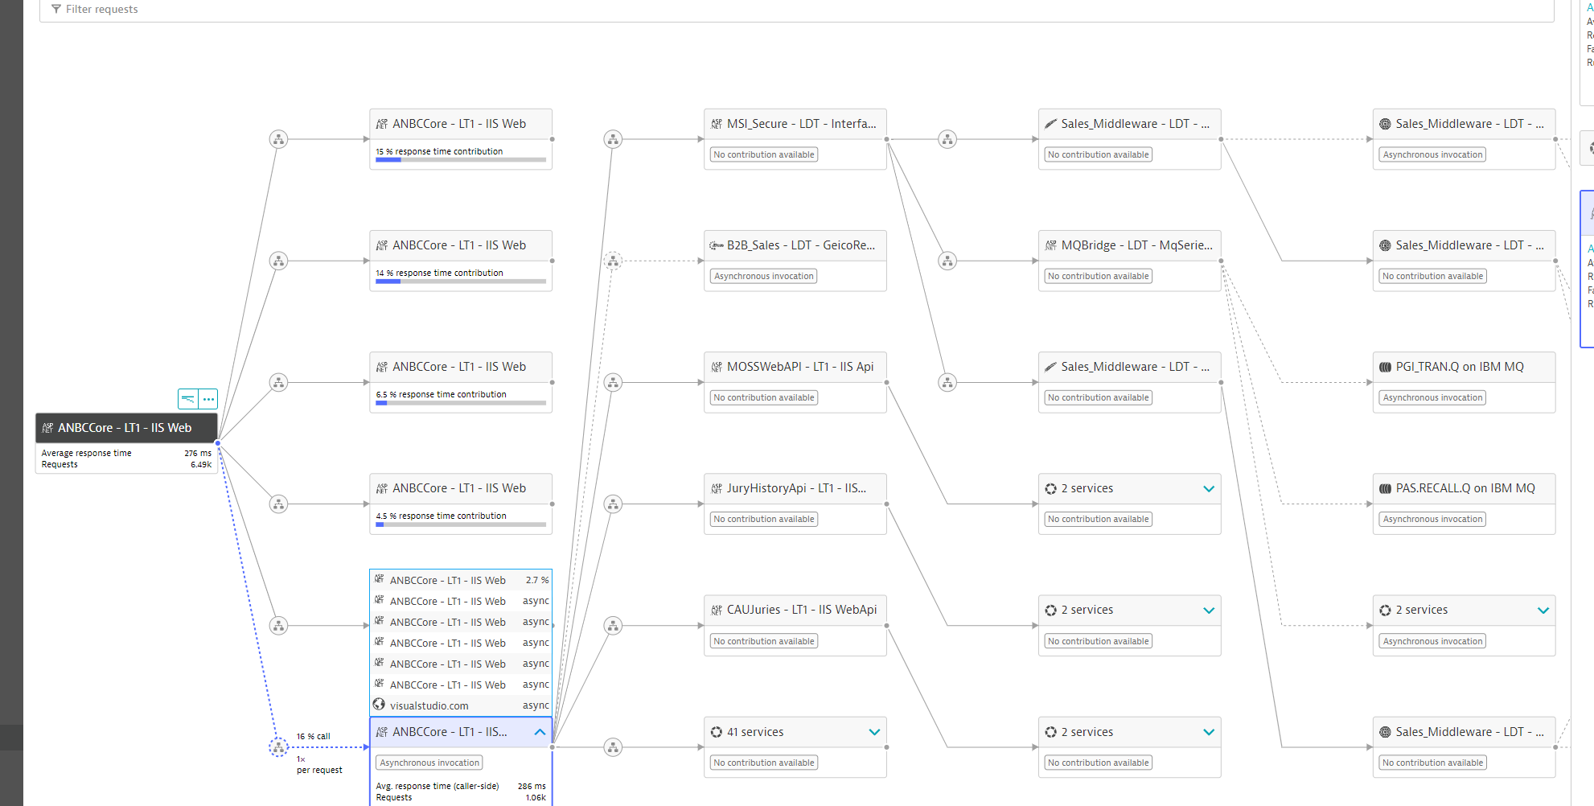1594x806 pixels.
Task: Select the MOSSWebAPI - LT1 - IIS Api node
Action: point(799,367)
